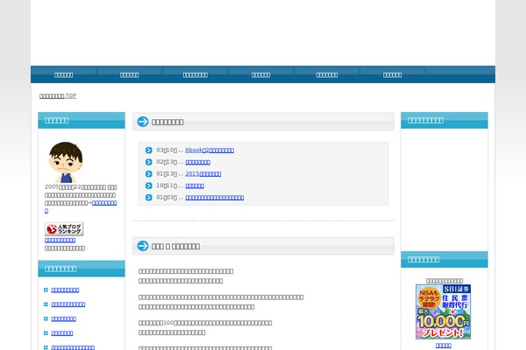526x350 pixels.
Task: Open the fourth item in the blue navigation bar
Action: [x=260, y=75]
